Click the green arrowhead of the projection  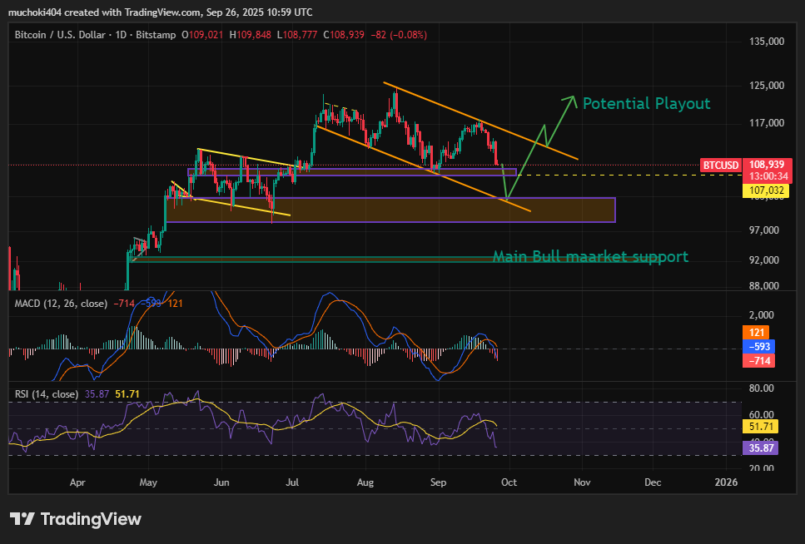(570, 101)
